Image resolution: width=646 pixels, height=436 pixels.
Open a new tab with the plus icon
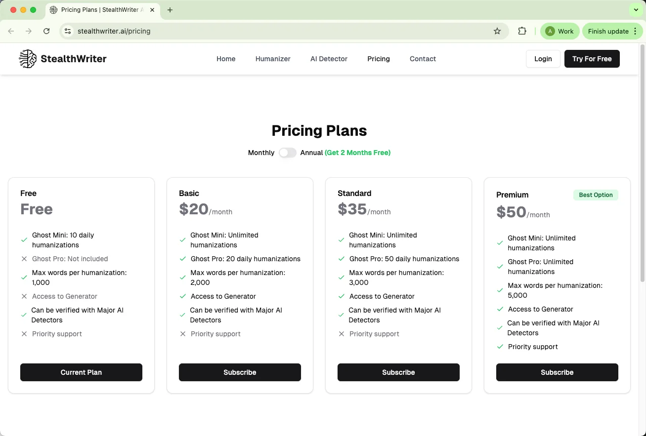pyautogui.click(x=170, y=10)
